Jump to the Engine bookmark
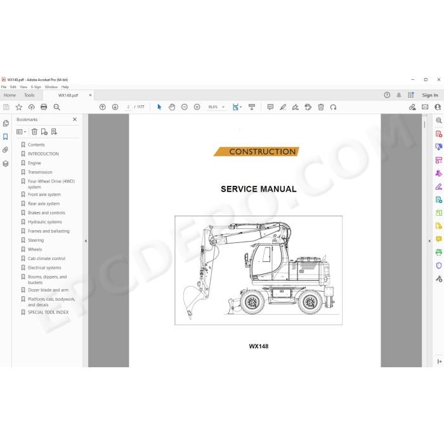The height and width of the screenshot is (444, 444). pyautogui.click(x=34, y=163)
